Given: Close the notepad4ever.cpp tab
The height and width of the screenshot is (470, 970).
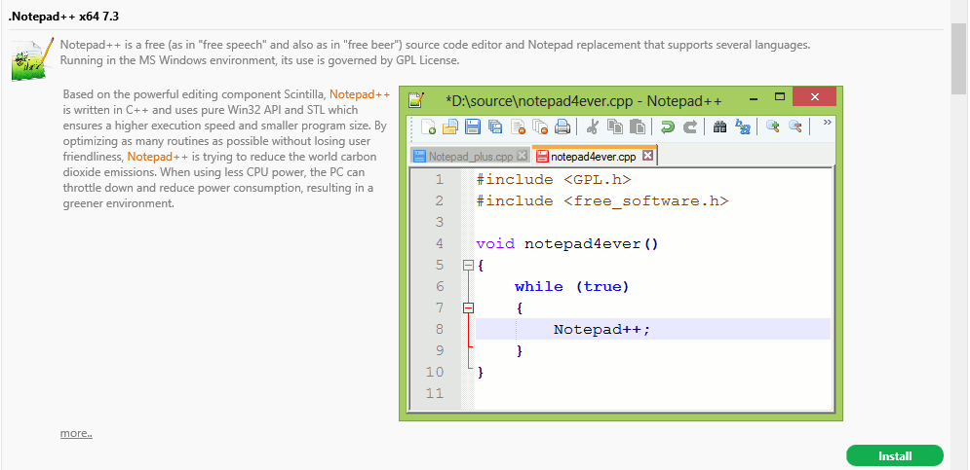Looking at the screenshot, I should tap(648, 156).
